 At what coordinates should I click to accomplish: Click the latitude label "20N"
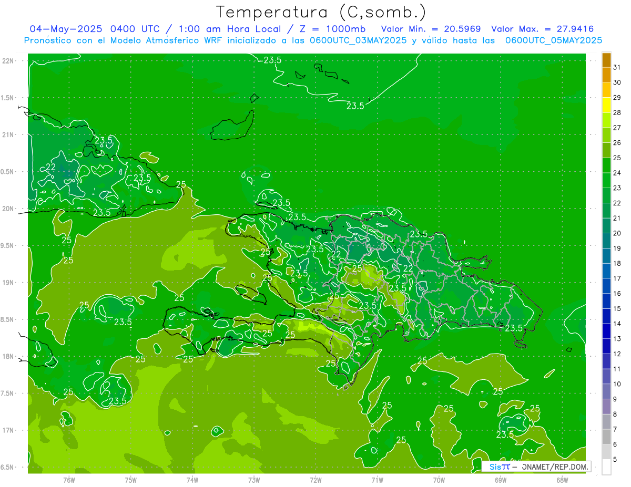[x=9, y=209]
